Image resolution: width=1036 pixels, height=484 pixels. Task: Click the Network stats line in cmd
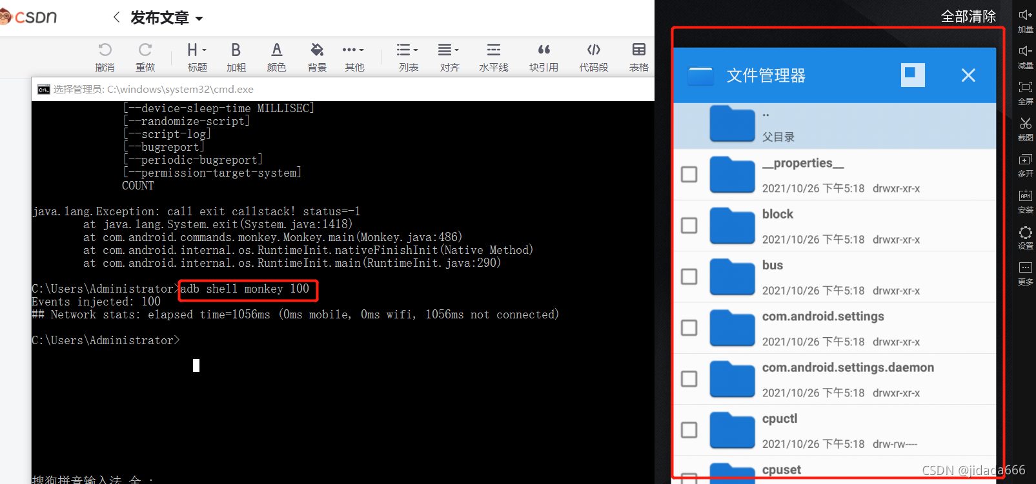tap(296, 315)
